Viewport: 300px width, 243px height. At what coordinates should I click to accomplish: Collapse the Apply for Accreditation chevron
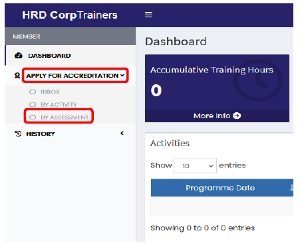(x=122, y=76)
